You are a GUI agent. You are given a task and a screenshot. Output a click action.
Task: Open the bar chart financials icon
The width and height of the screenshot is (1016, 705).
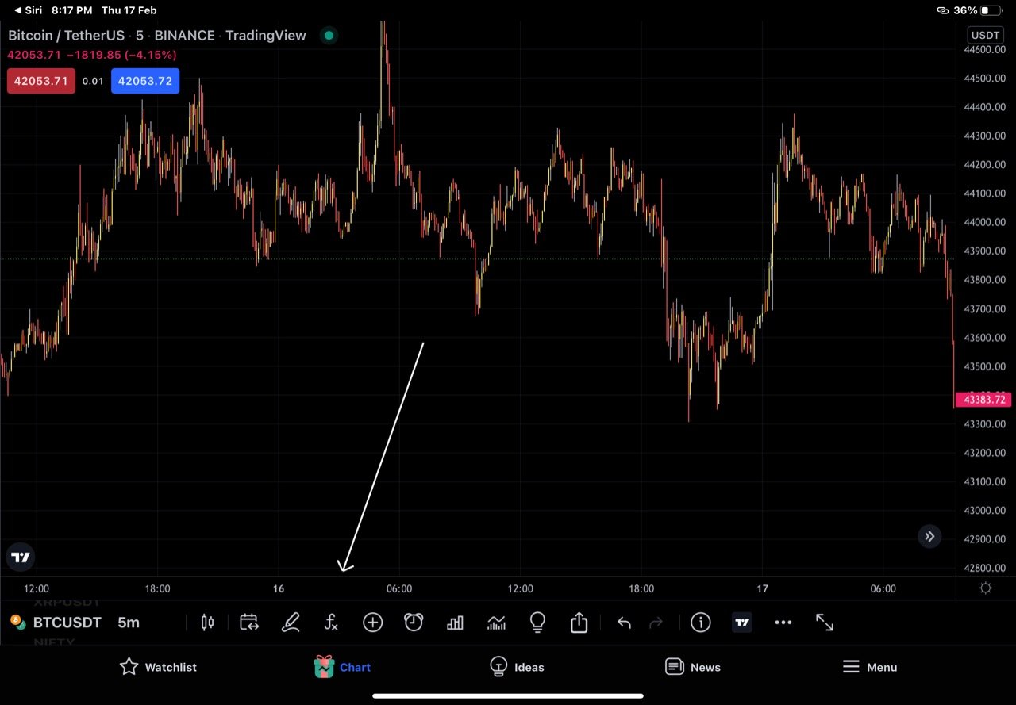[455, 623]
